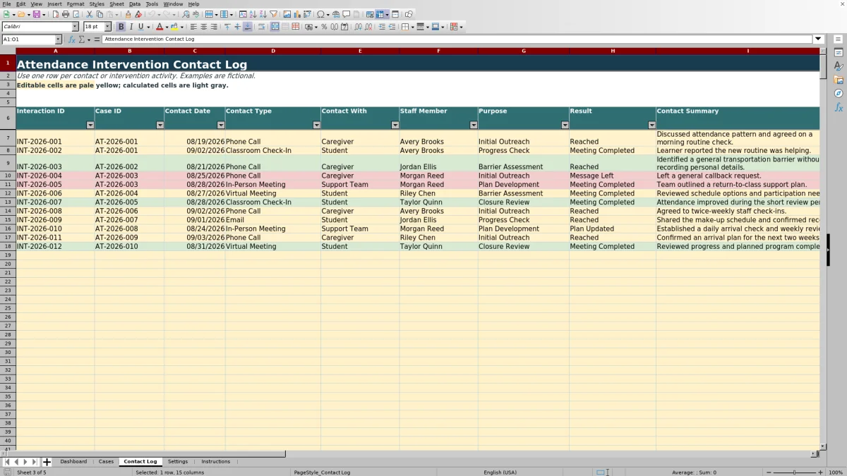The height and width of the screenshot is (476, 847).
Task: Toggle Italic formatting
Action: tap(131, 27)
